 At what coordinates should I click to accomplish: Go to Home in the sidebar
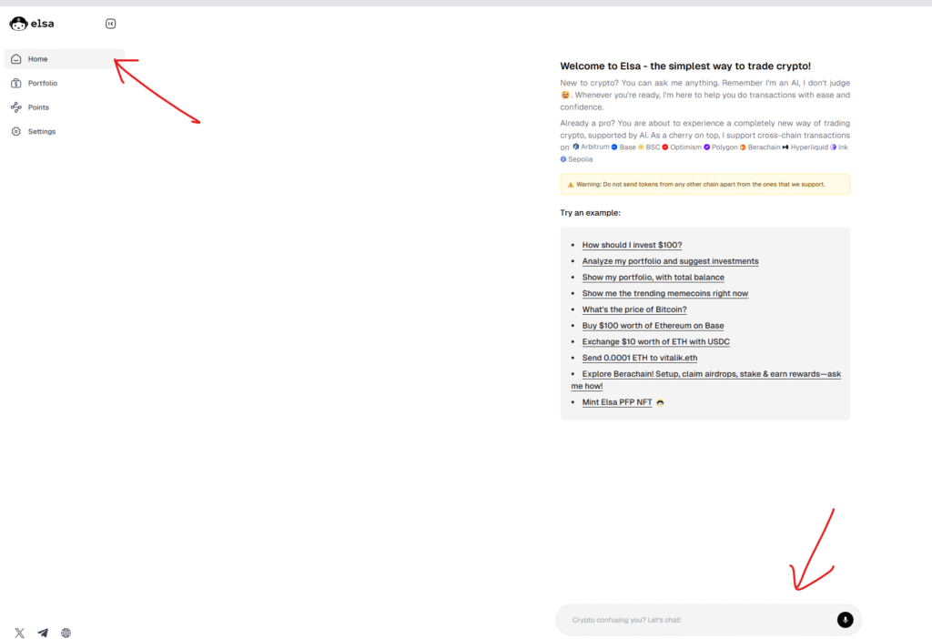pos(65,59)
